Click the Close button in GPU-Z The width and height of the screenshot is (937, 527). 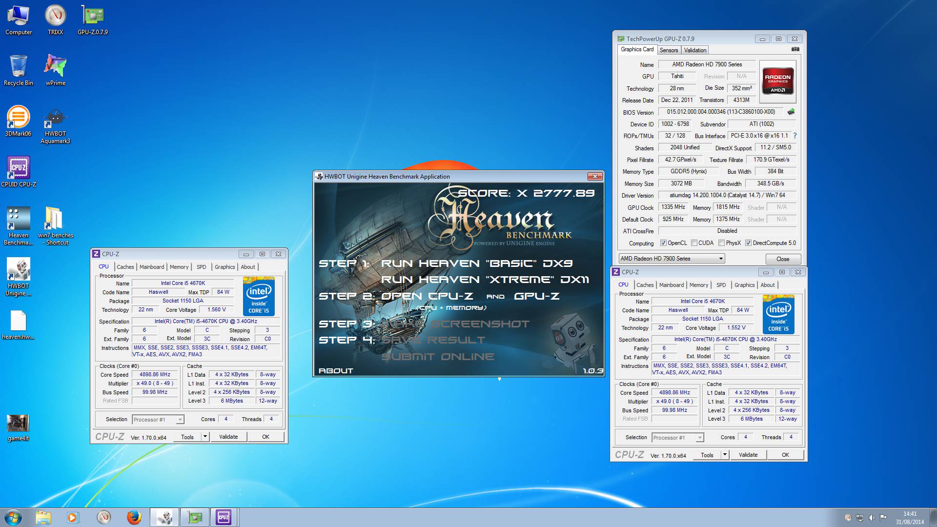pos(783,259)
